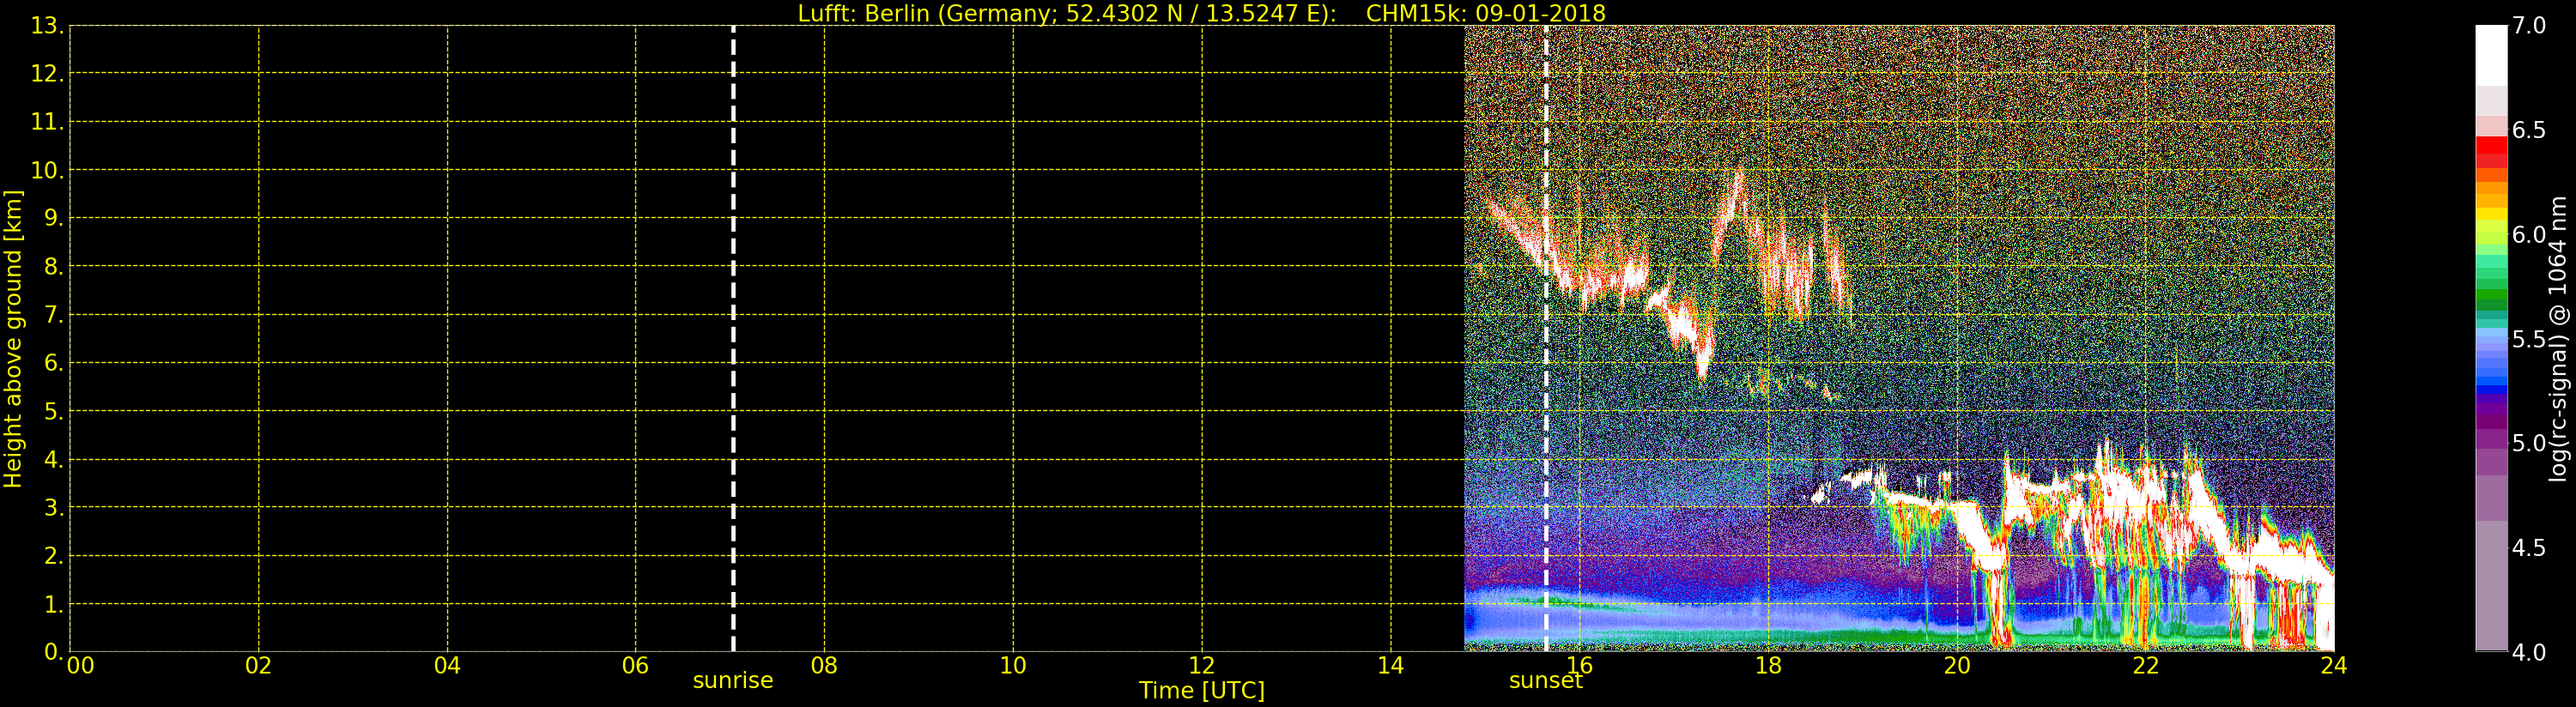The image size is (2576, 707).
Task: Click the height axis tick label '6.'
Action: (54, 363)
